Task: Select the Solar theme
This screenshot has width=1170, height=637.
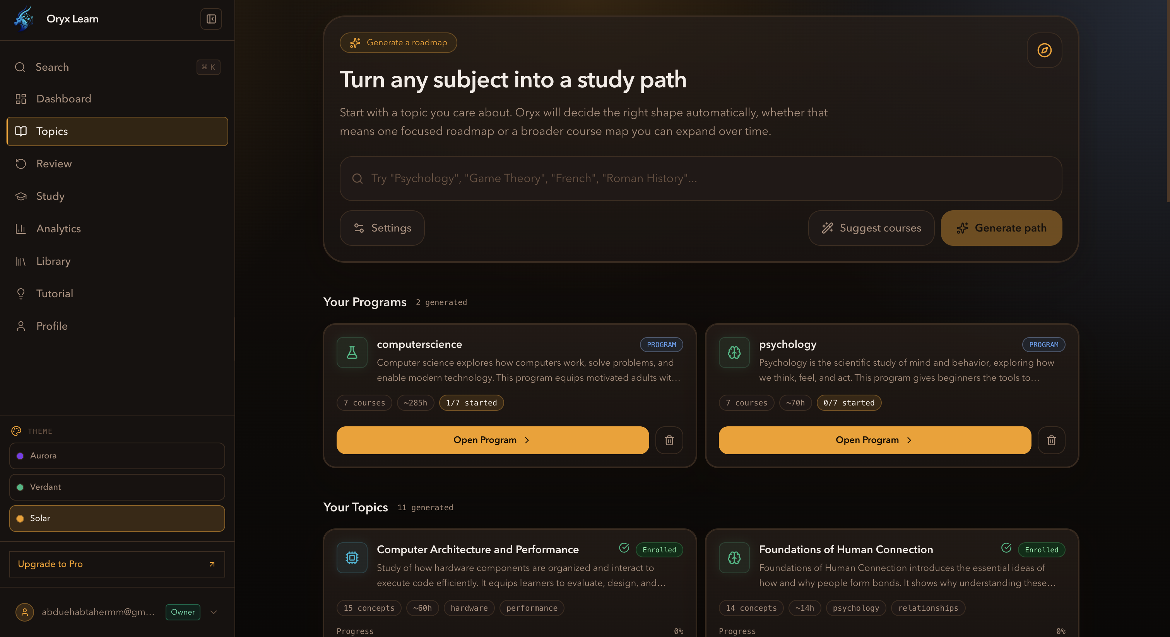Action: 116,518
